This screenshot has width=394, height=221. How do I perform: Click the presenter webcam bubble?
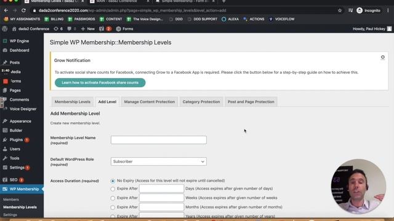pos(358,187)
